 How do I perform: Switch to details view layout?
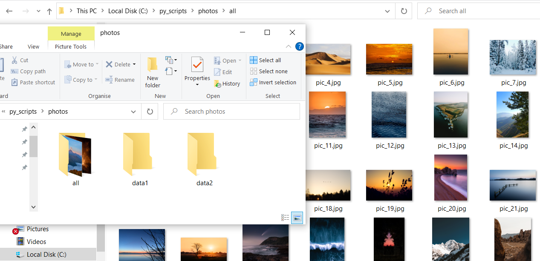(285, 218)
